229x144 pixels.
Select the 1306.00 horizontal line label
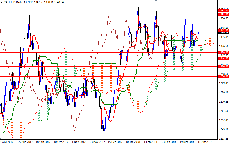coord(223,66)
